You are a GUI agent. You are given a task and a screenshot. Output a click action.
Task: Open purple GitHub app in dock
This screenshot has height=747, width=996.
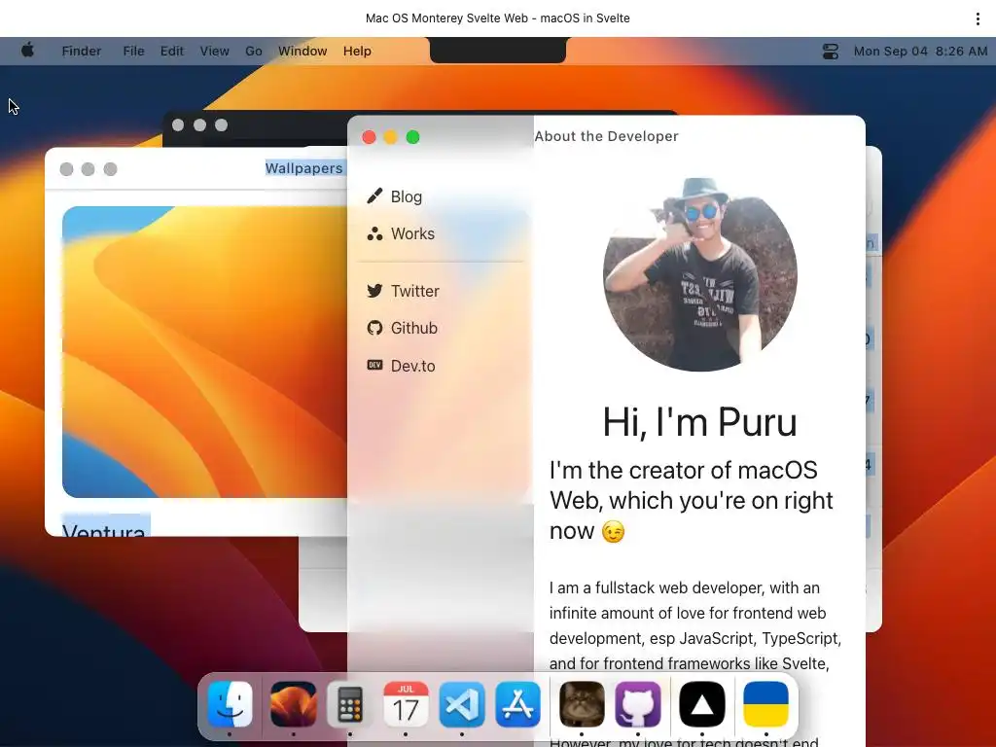tap(638, 704)
